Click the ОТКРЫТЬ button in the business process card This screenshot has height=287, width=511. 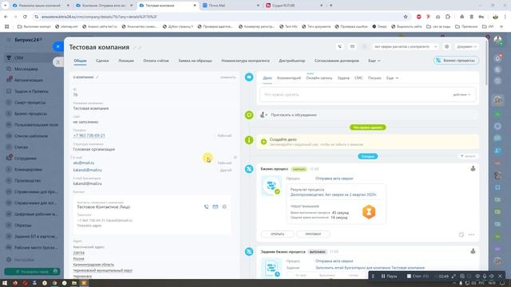click(277, 234)
